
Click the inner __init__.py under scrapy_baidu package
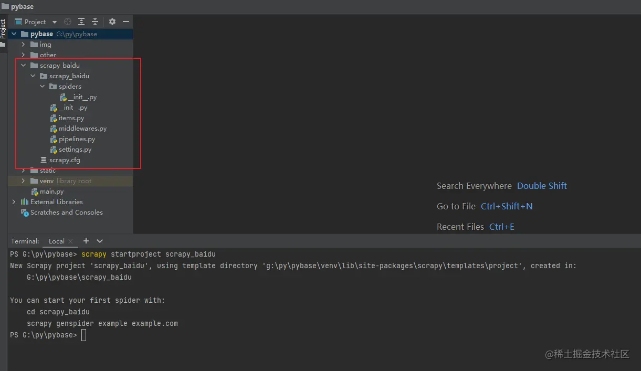(x=73, y=108)
